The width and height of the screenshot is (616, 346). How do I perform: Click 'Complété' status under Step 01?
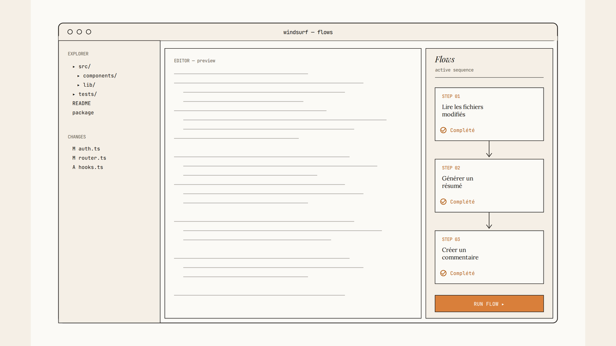point(463,130)
